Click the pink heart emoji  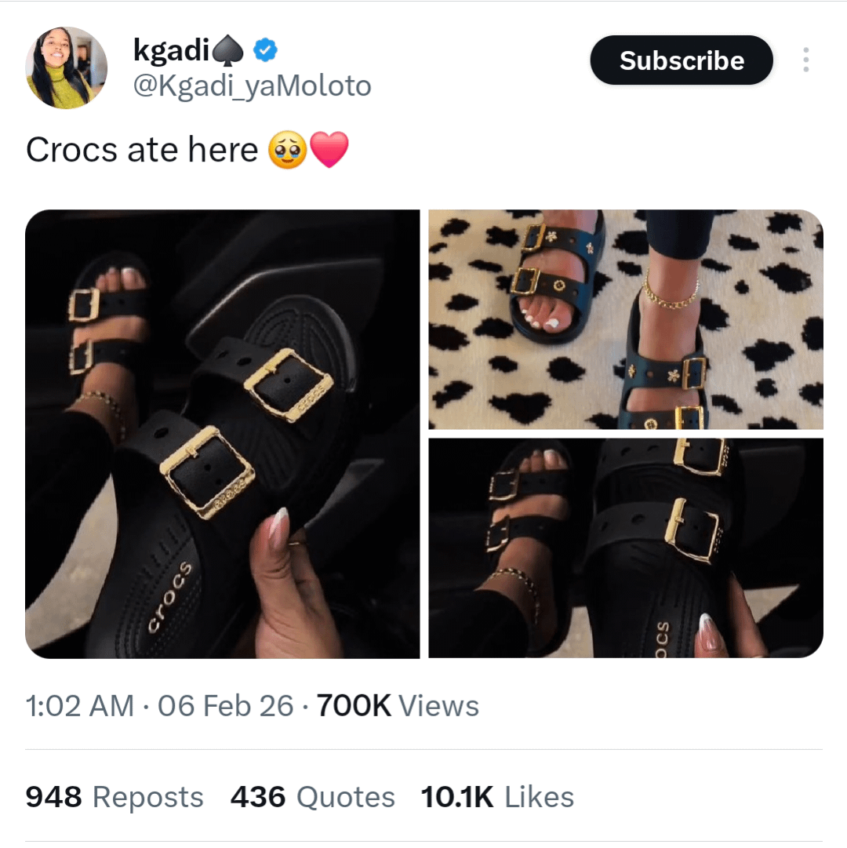329,149
